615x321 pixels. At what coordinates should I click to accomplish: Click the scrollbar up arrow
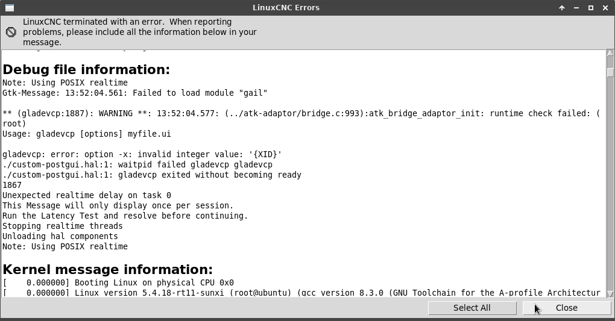coord(610,53)
